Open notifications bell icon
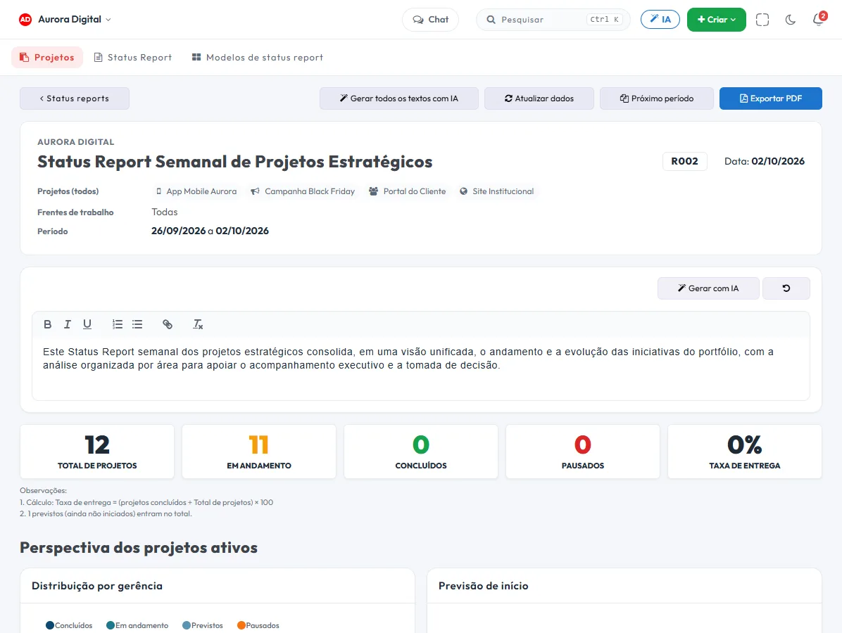The width and height of the screenshot is (842, 633). [x=818, y=20]
